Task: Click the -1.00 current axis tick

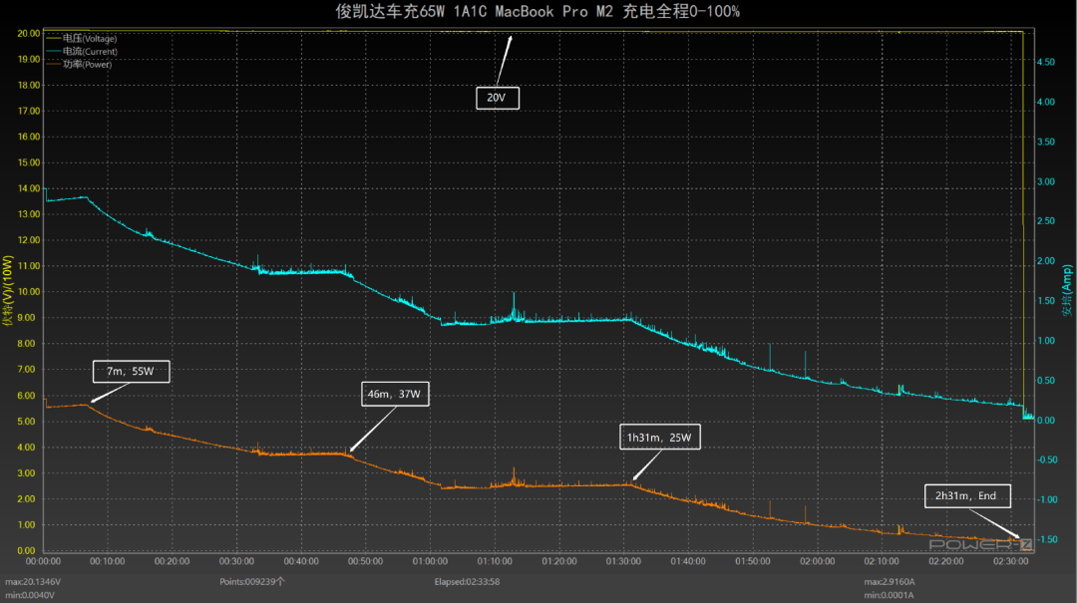Action: [1047, 500]
